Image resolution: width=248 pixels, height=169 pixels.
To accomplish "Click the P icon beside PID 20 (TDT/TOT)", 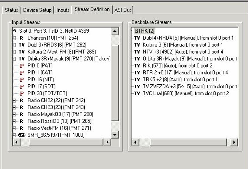I will pos(22,94).
